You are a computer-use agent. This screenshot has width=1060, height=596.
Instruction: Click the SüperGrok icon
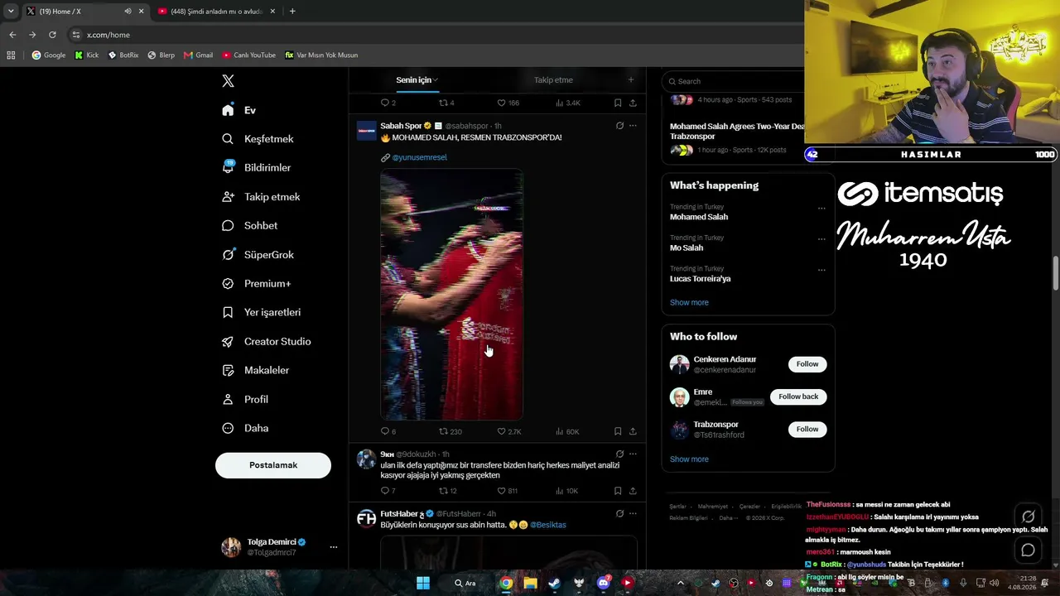pyautogui.click(x=228, y=254)
